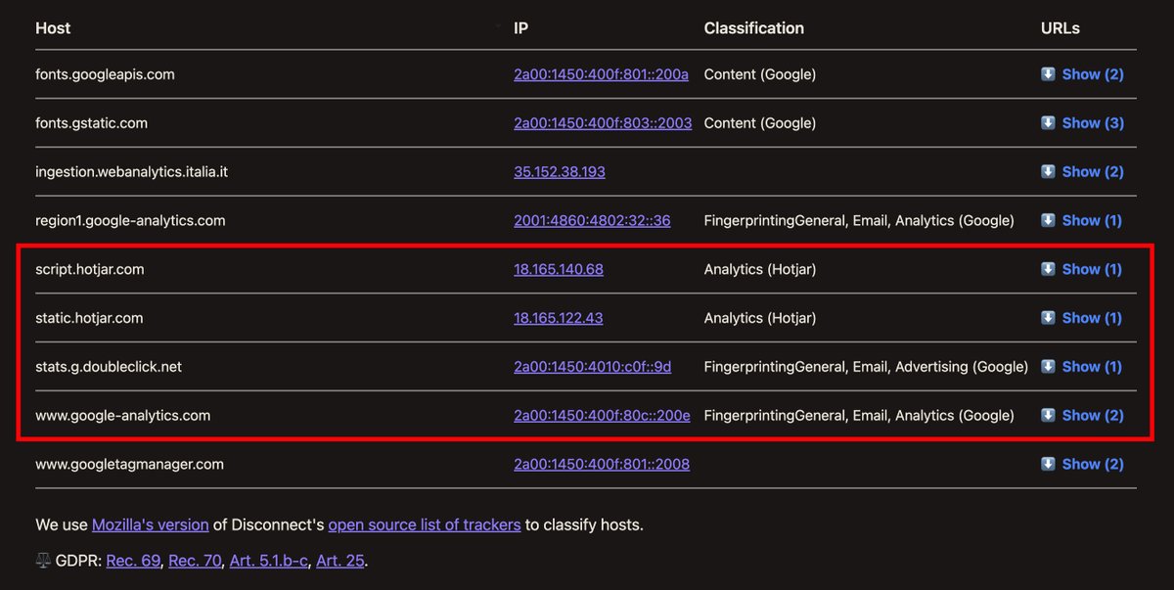Click the download arrow icon for www.googletagmanager.com

[x=1048, y=463]
